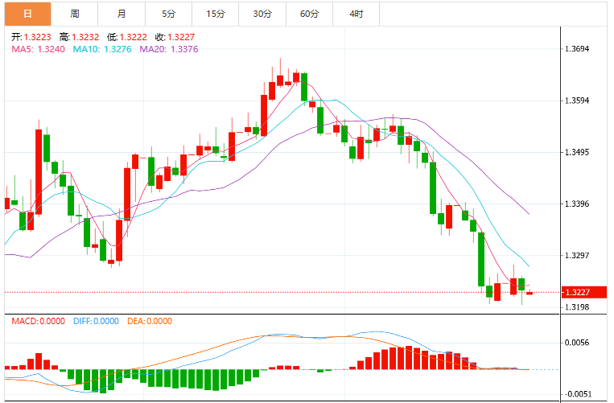
Task: Click the MACD value label
Action: 39,321
